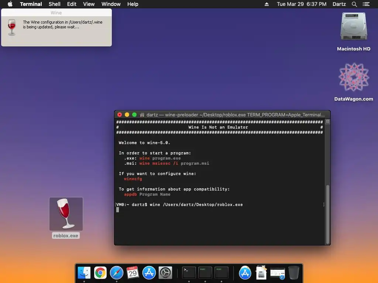The width and height of the screenshot is (378, 283).
Task: Select the DataWagon.com desktop icon
Action: pos(354,77)
